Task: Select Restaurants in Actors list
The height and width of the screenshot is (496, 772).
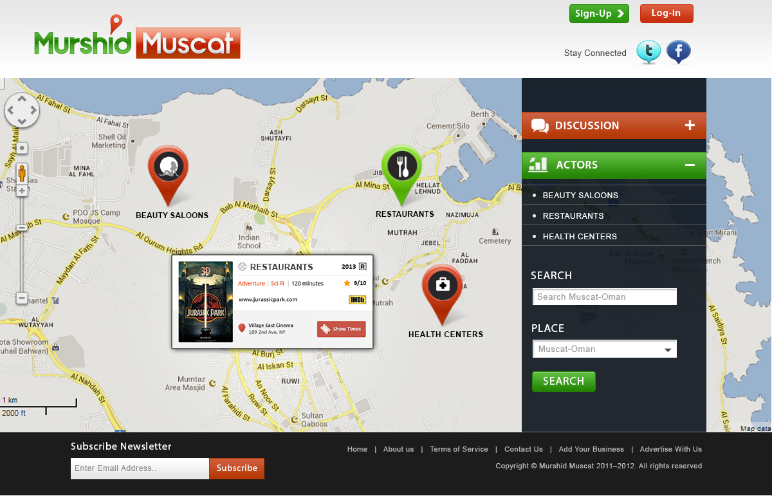Action: click(573, 216)
